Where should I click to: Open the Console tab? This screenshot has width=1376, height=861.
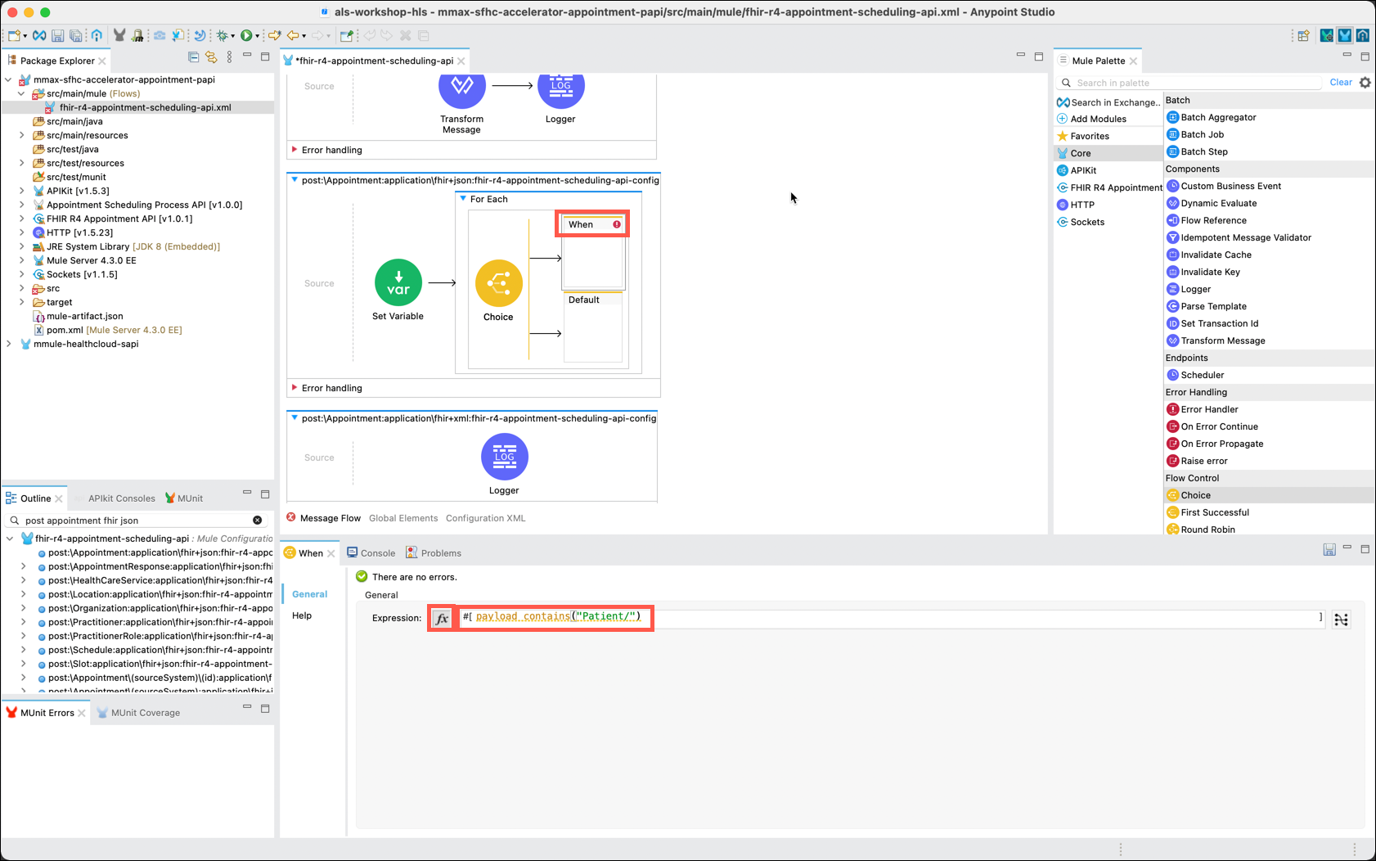(x=371, y=553)
